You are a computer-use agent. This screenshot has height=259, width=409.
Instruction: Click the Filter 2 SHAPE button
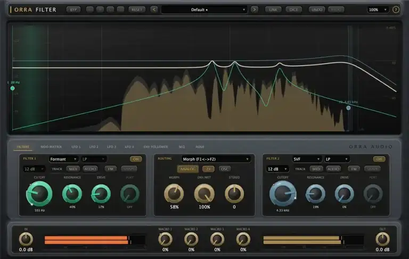[x=372, y=169]
